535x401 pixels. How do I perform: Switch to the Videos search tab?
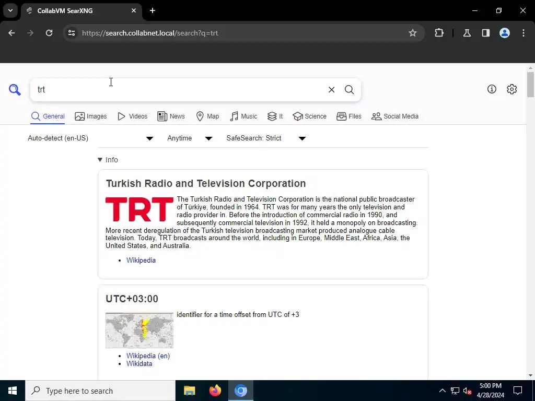pyautogui.click(x=132, y=116)
